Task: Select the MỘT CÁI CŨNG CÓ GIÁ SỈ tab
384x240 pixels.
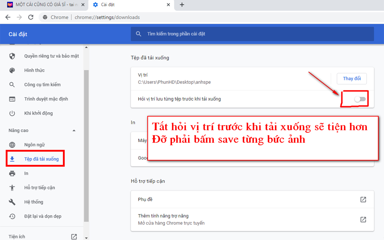Action: coord(44,4)
